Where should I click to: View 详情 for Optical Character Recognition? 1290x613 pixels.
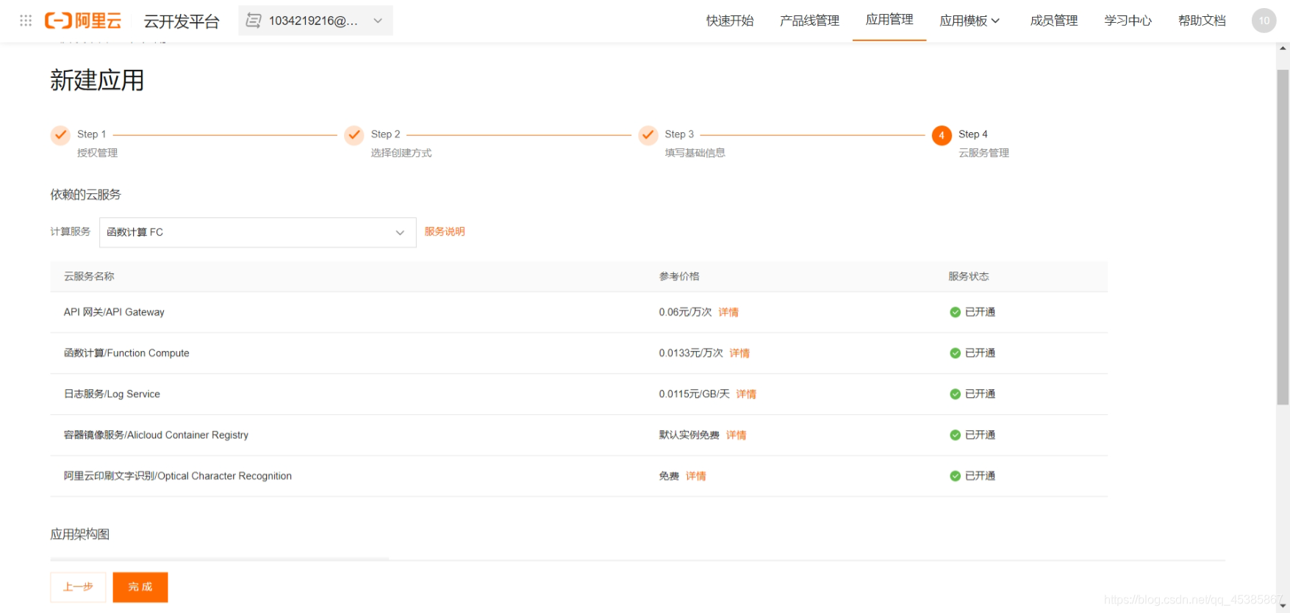[x=695, y=476]
